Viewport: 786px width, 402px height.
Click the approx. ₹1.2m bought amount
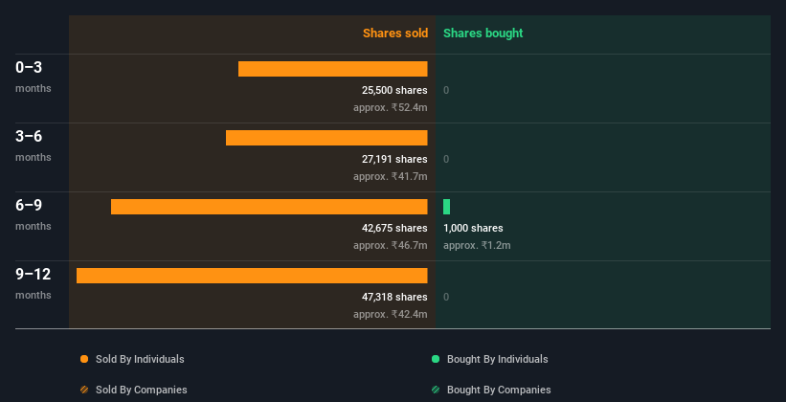(477, 245)
